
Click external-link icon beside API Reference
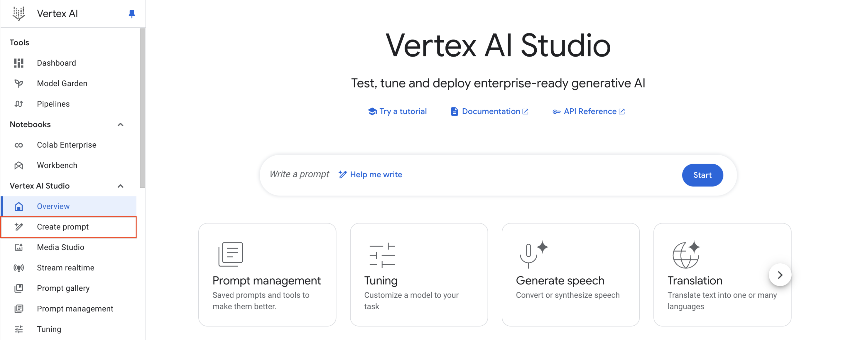tap(621, 112)
